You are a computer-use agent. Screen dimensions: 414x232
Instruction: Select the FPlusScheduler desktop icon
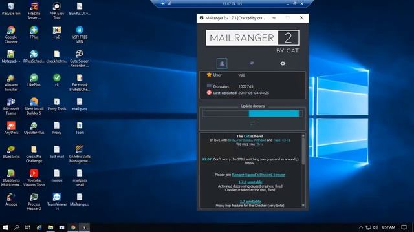click(x=34, y=56)
